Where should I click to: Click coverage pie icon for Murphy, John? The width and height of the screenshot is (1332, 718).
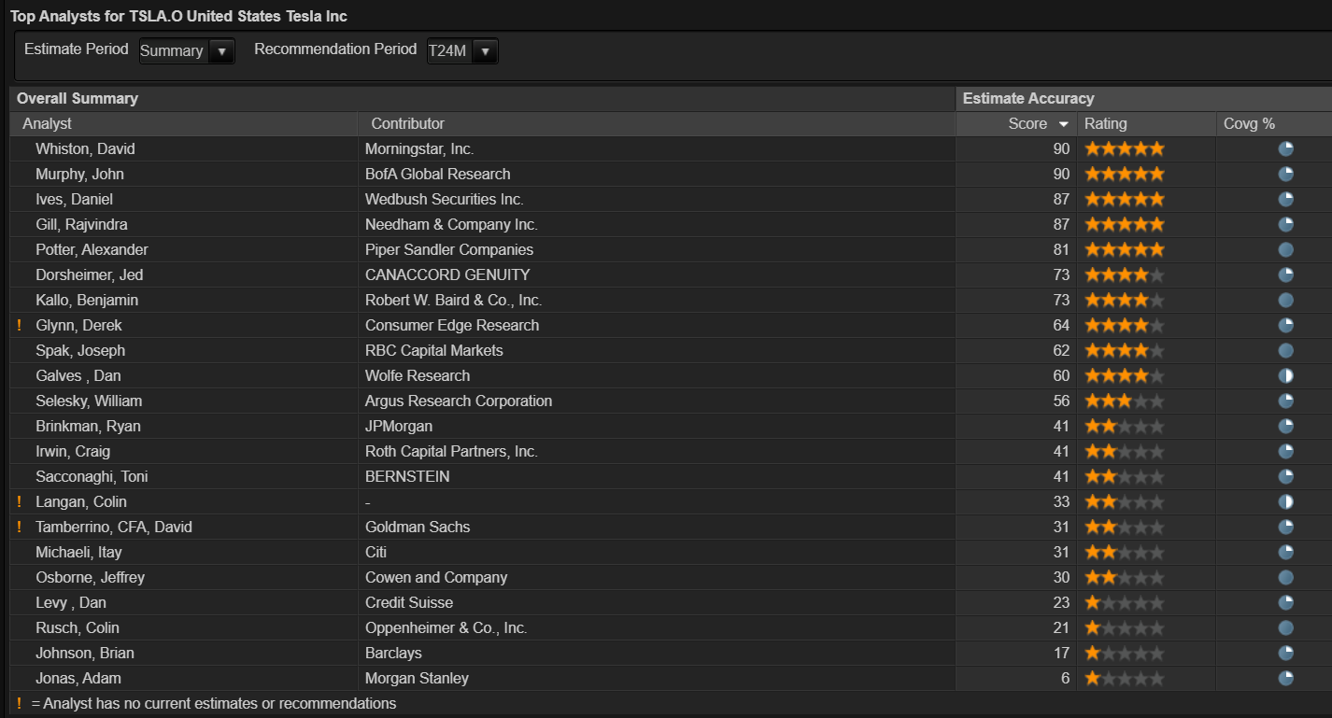point(1286,174)
